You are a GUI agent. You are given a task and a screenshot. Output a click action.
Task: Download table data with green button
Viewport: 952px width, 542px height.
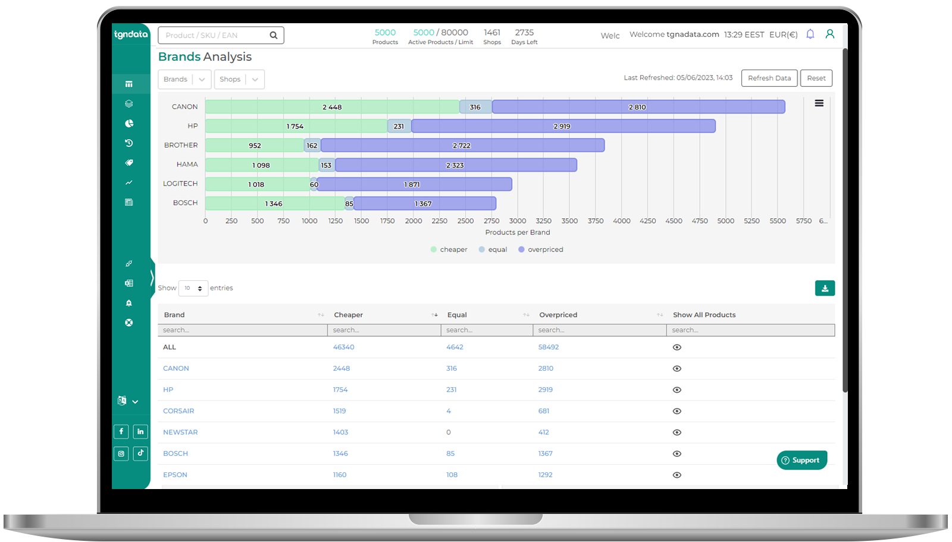(825, 288)
